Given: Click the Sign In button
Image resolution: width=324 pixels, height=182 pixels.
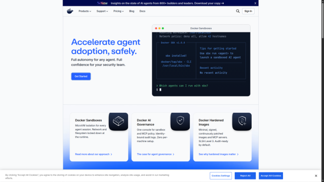Looking at the screenshot, I should point(248,11).
